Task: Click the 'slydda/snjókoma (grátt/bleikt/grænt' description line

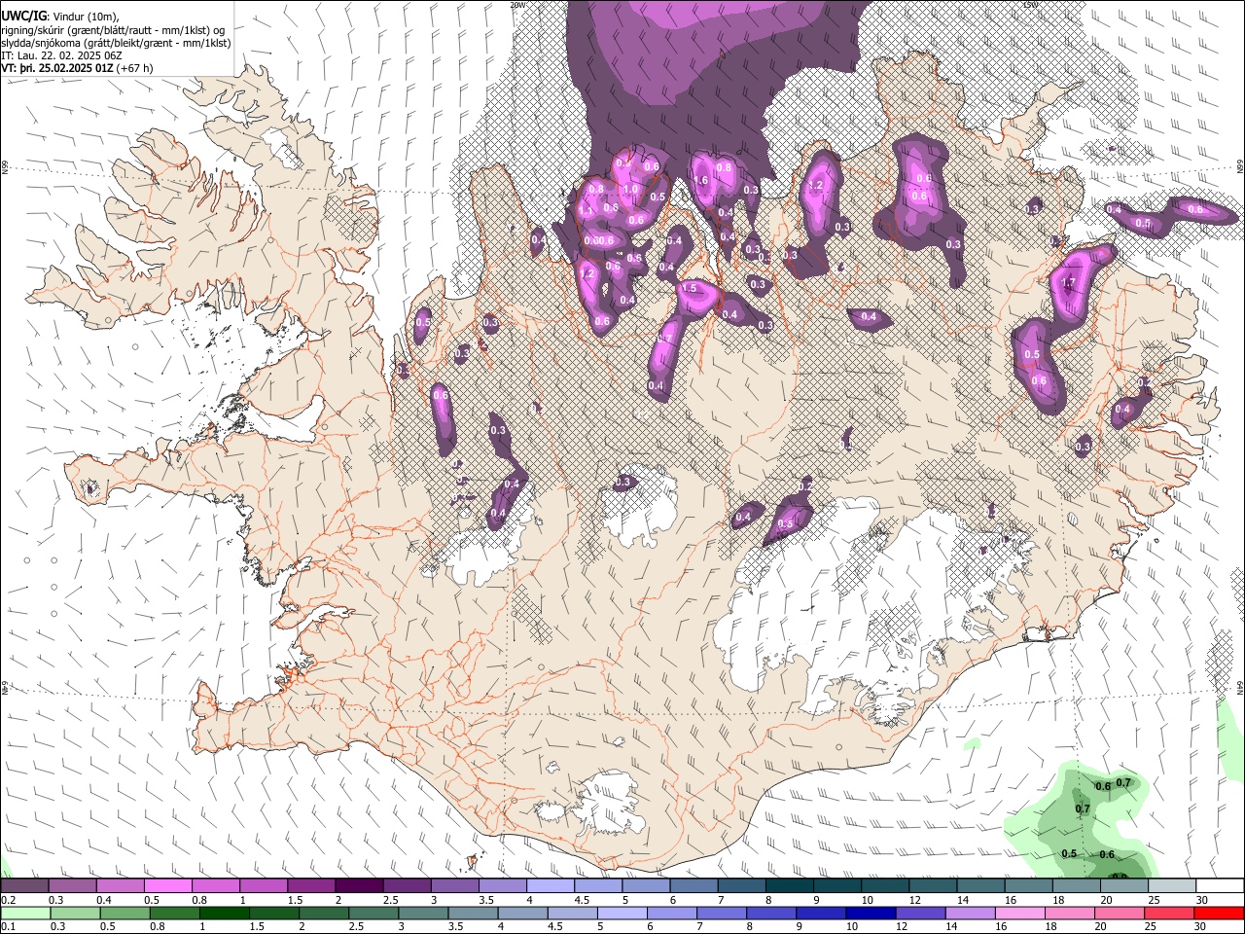Action: coord(116,43)
